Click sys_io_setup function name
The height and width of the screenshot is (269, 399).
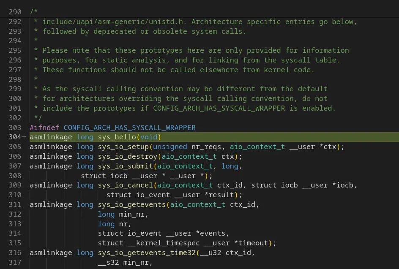[123, 147]
